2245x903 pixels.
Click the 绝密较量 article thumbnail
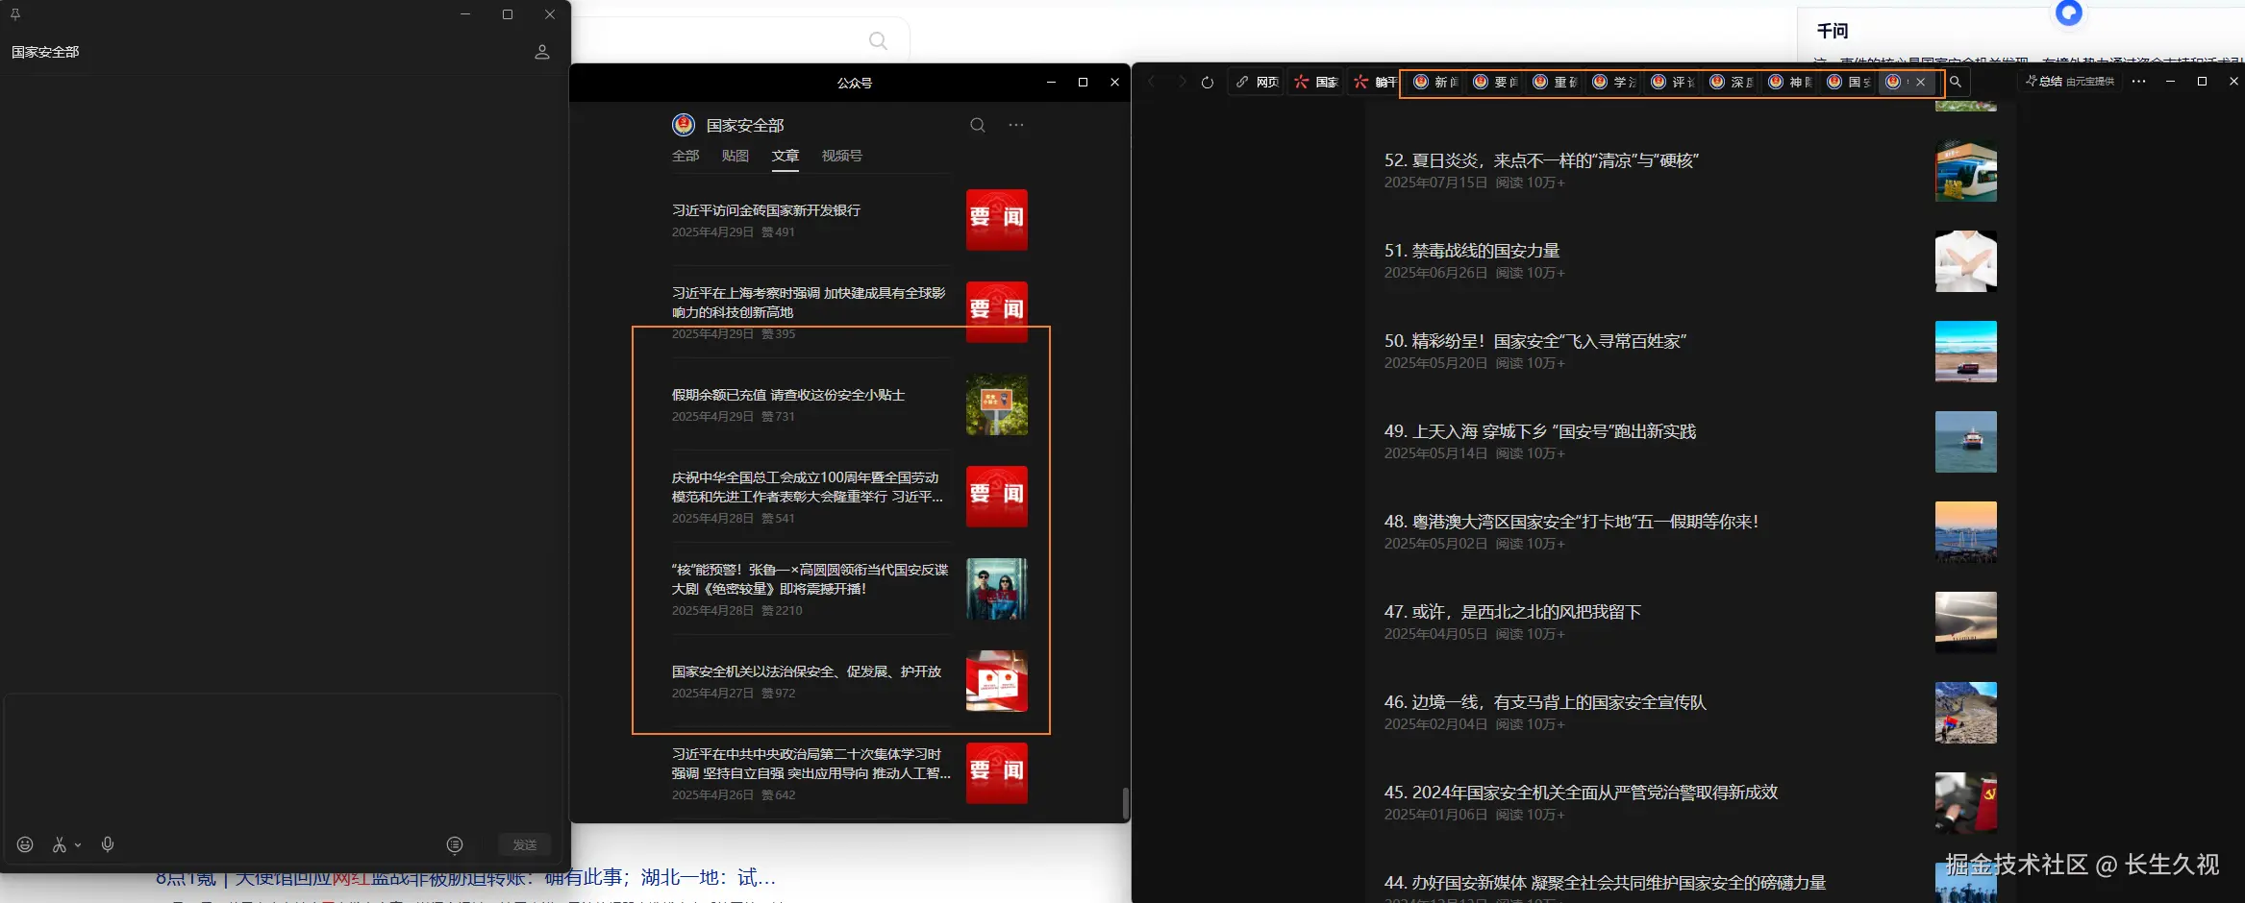click(x=996, y=589)
